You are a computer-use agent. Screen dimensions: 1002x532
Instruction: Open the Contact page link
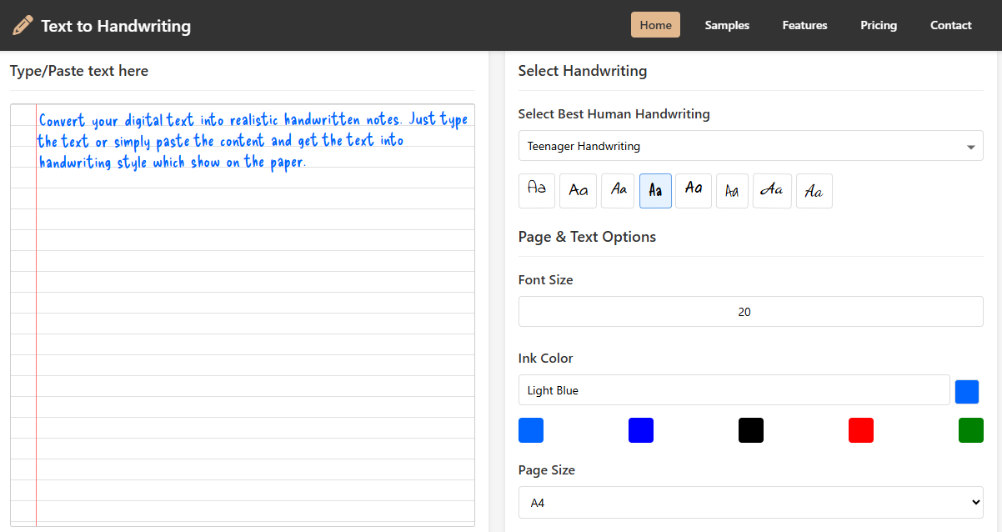950,25
